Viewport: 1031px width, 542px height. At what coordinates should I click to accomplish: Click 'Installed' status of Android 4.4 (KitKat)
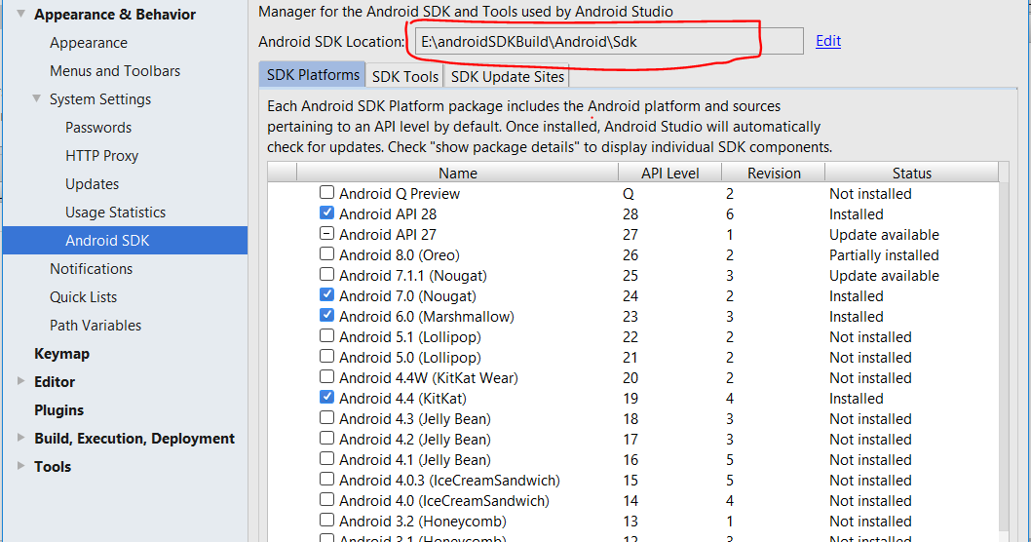857,399
